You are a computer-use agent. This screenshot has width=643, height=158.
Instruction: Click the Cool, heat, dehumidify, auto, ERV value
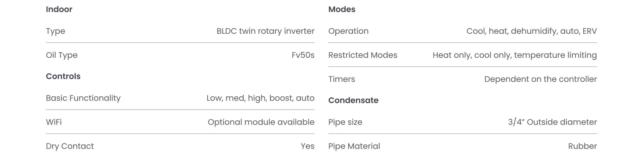[531, 31]
